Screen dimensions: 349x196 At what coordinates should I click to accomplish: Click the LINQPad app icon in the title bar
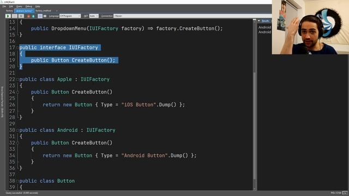[x=2, y=2]
